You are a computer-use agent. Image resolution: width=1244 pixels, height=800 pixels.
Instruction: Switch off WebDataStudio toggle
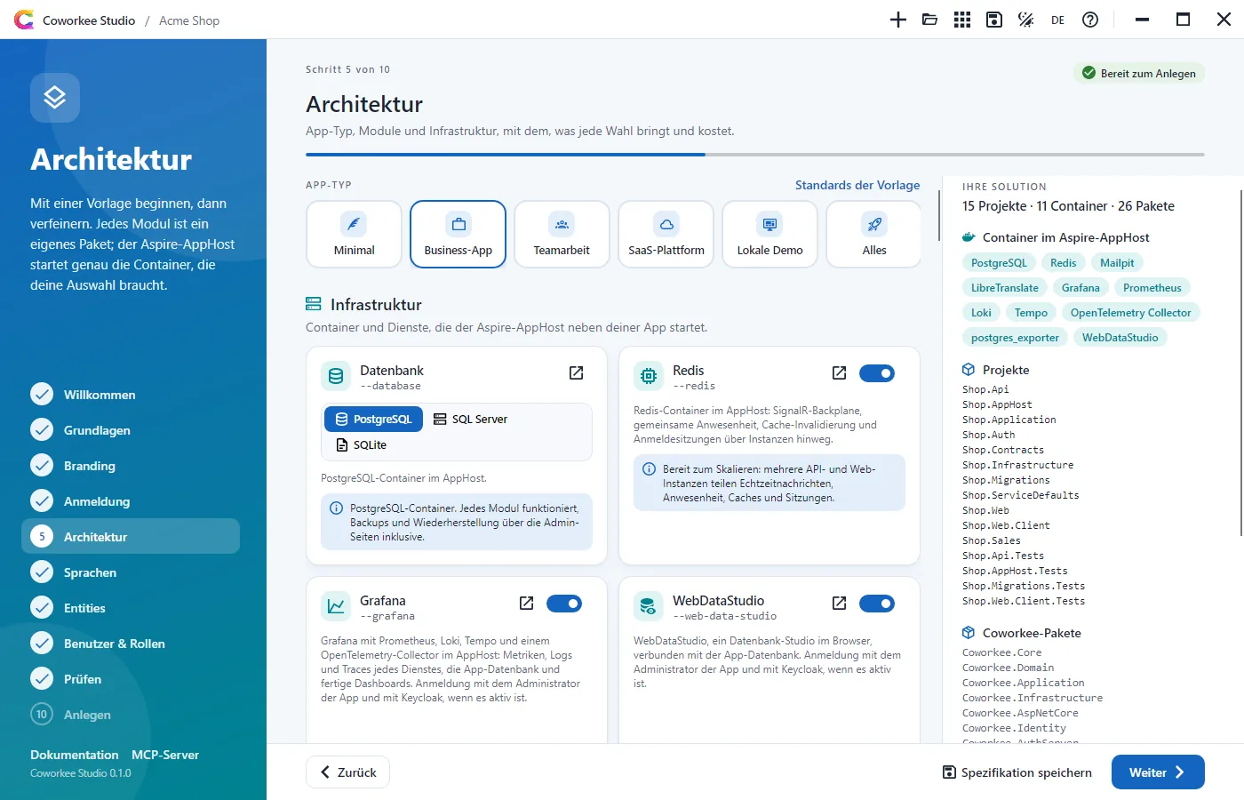coord(877,604)
